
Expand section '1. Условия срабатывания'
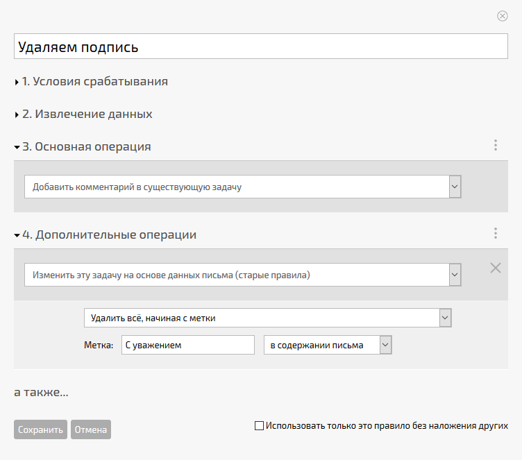click(x=91, y=82)
